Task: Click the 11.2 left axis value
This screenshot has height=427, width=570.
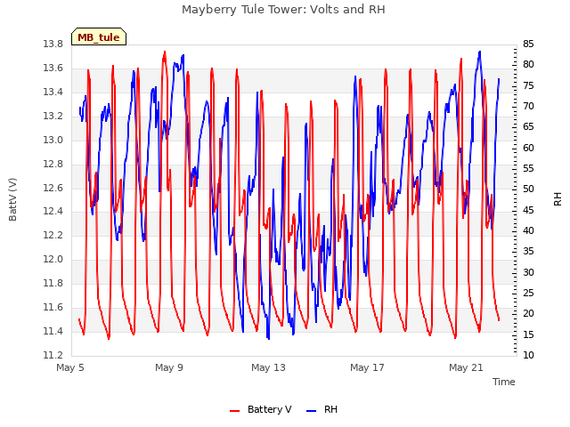Action: 53,355
